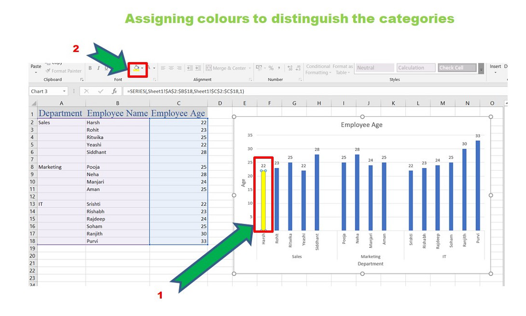Select Purvi's age cell with 33
The height and width of the screenshot is (316, 526).
click(179, 241)
